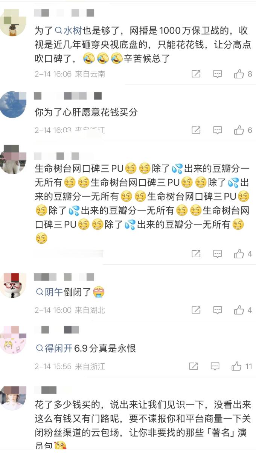Share icon on the 心肝 comment
The image size is (256, 455).
pyautogui.click(x=196, y=130)
